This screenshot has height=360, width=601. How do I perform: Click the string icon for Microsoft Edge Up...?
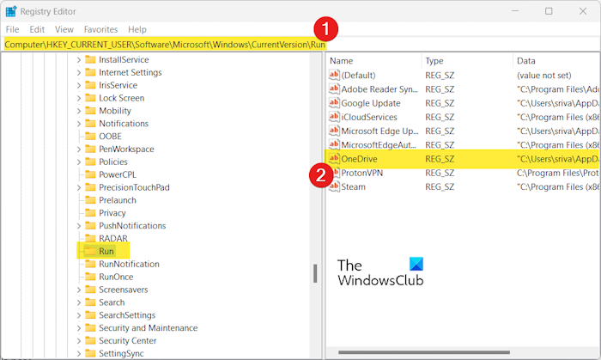point(334,131)
